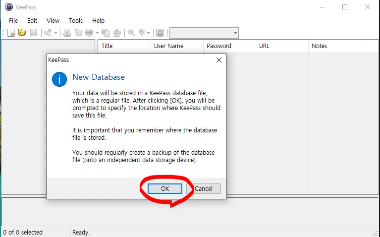Focus the quick search input field
Screen dimensions: 380x237
201,33
